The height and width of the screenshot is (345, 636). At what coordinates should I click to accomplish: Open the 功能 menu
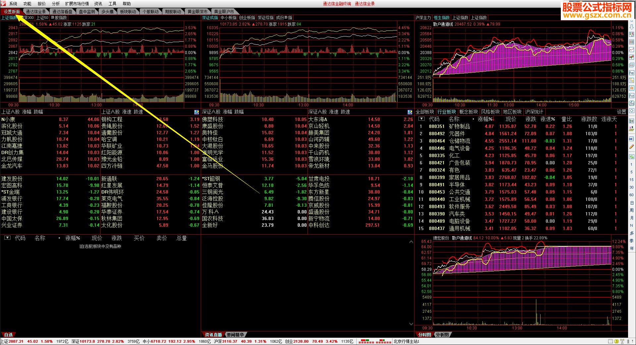click(27, 4)
